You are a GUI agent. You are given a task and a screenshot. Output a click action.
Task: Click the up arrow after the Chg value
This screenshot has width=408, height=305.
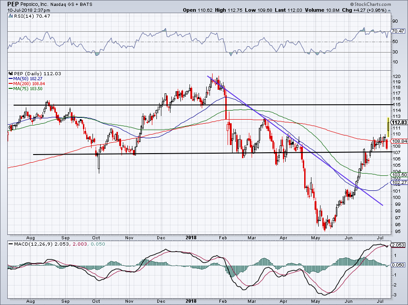click(389, 10)
